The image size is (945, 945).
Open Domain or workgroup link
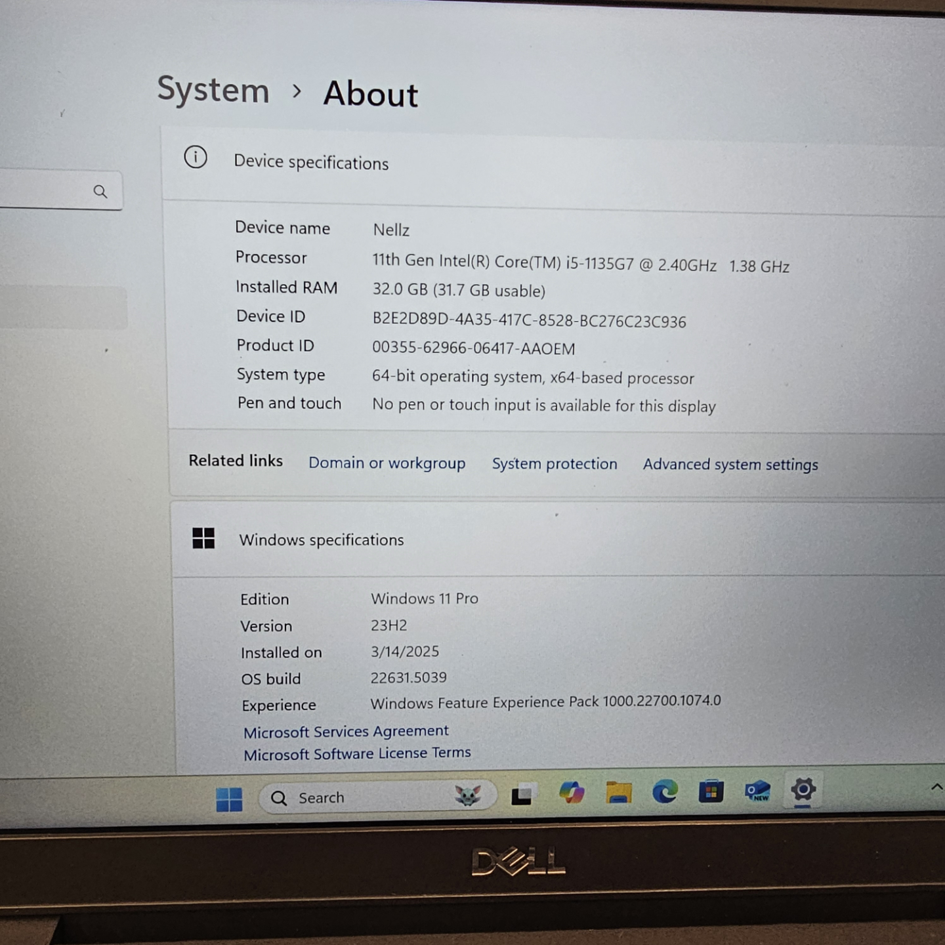point(387,463)
